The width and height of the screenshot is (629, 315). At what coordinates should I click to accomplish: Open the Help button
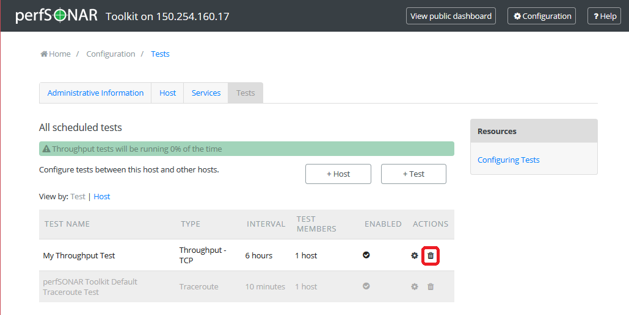click(604, 16)
